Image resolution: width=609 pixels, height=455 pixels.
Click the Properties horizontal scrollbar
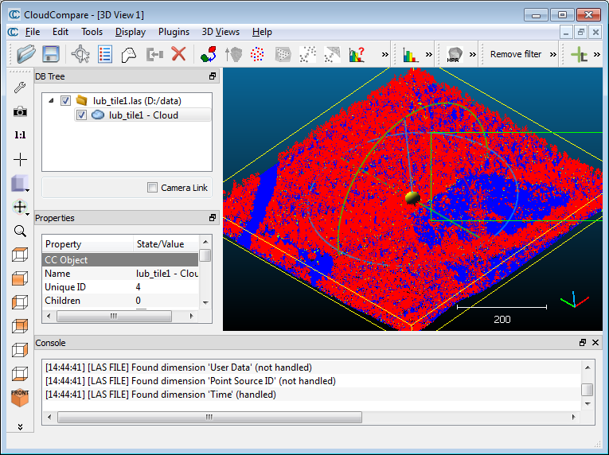tap(114, 316)
